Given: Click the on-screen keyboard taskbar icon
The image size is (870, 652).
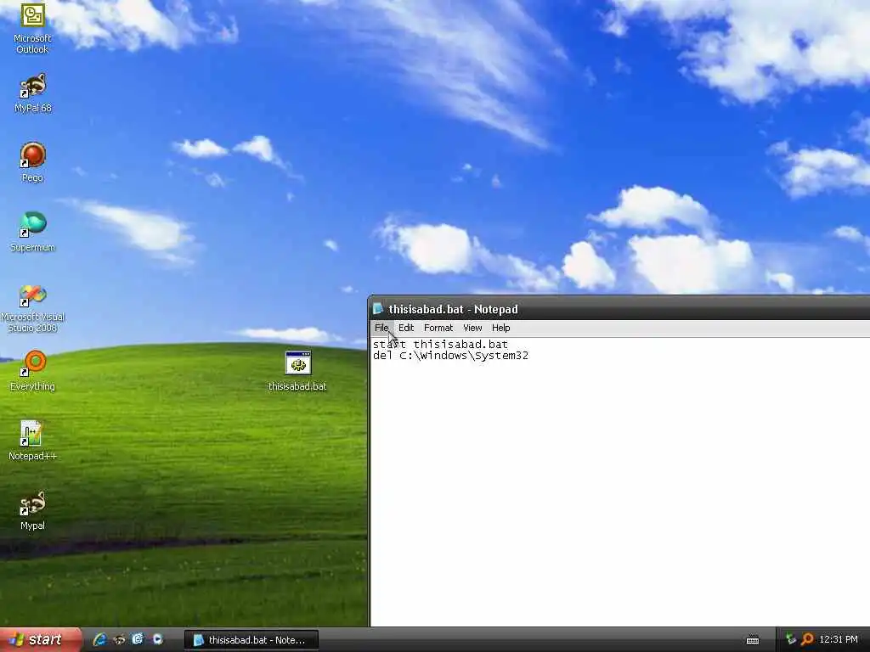Looking at the screenshot, I should click(753, 640).
